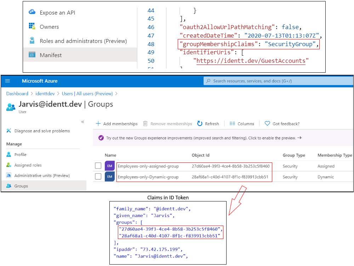Click Remove memberships button
354x266 pixels.
tap(167, 124)
